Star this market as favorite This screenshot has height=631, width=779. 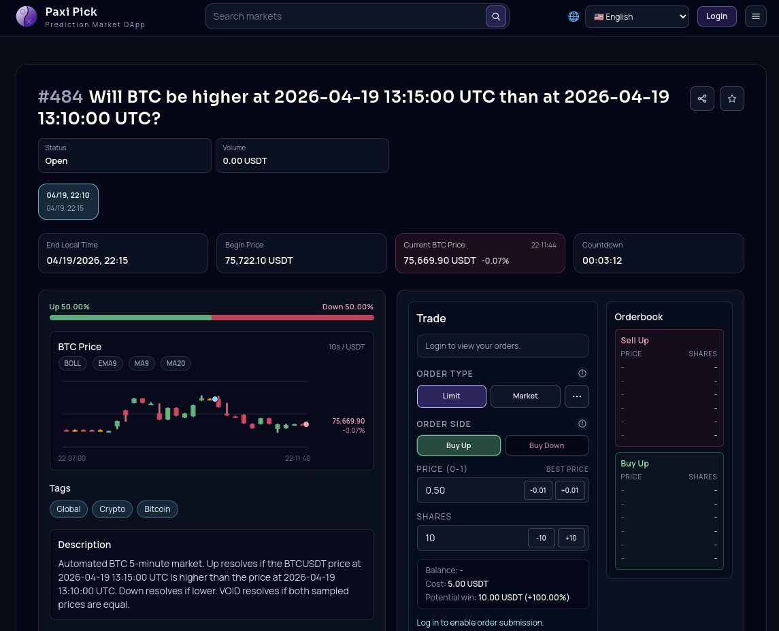732,99
